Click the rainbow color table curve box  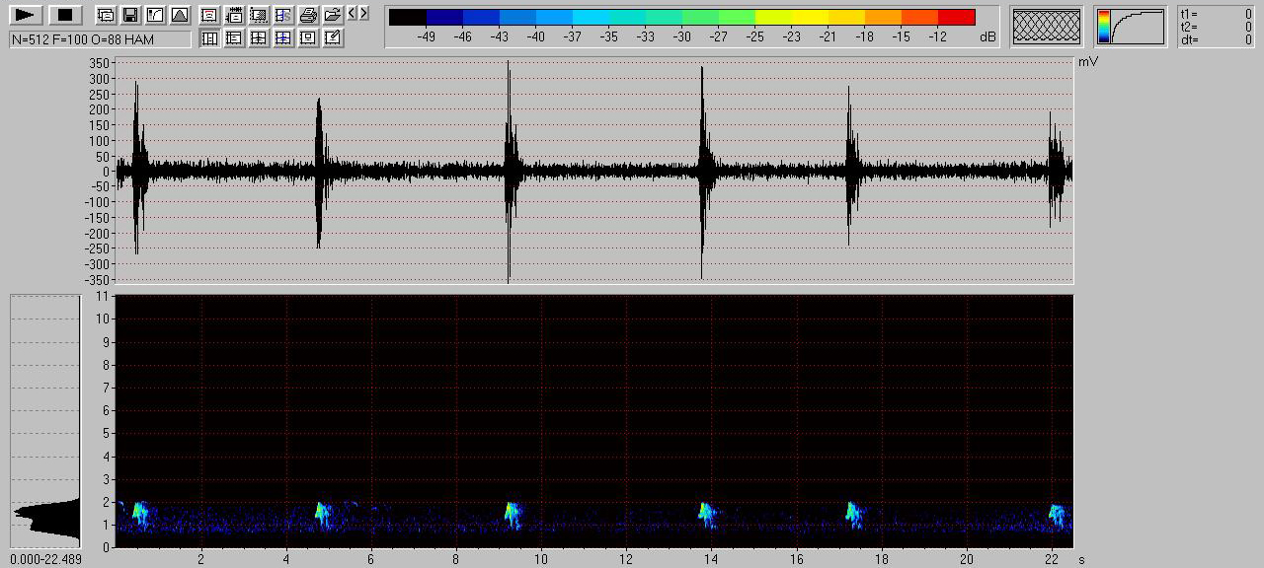coord(1130,27)
